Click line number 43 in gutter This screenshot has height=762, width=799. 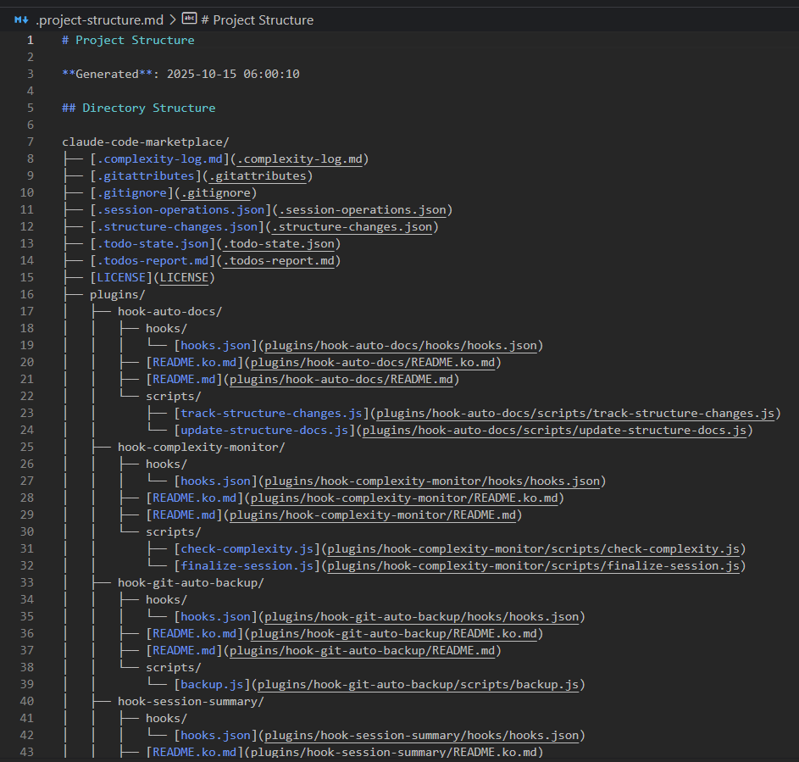point(27,752)
